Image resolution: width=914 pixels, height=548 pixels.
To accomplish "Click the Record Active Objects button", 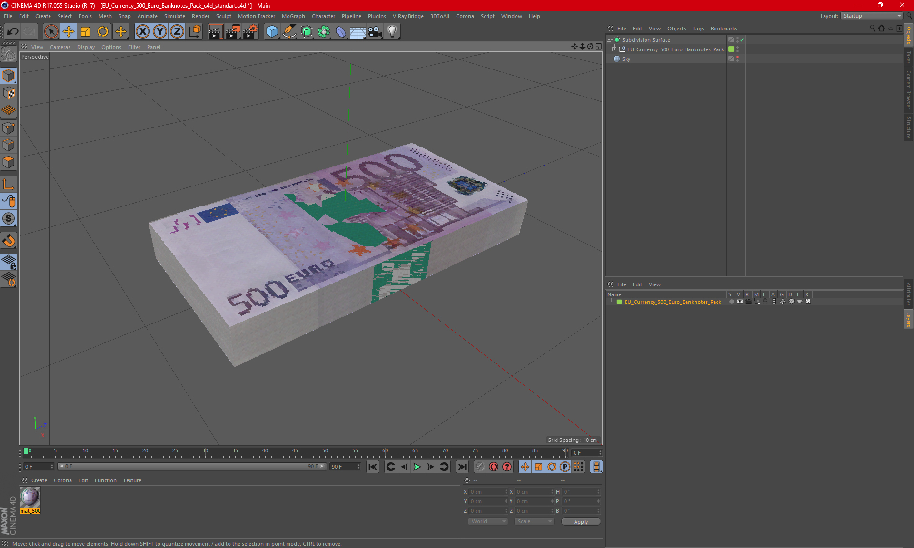I will point(480,467).
